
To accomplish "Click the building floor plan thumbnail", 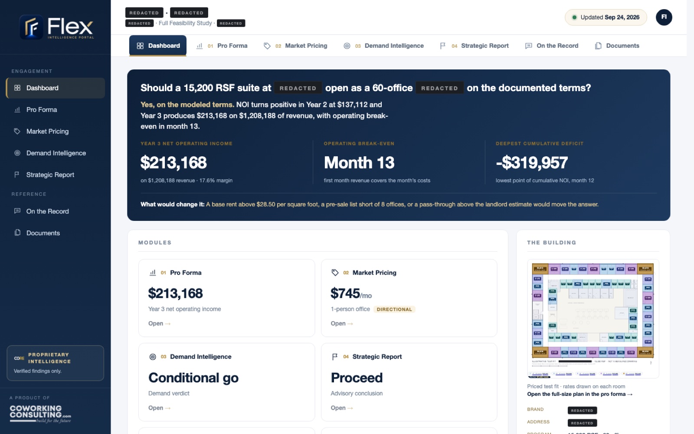I will click(593, 319).
